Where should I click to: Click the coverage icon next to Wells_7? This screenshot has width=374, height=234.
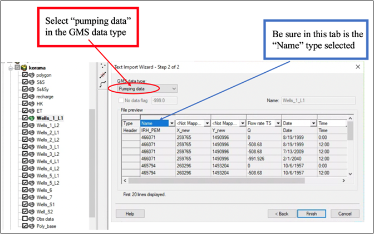pos(32,197)
